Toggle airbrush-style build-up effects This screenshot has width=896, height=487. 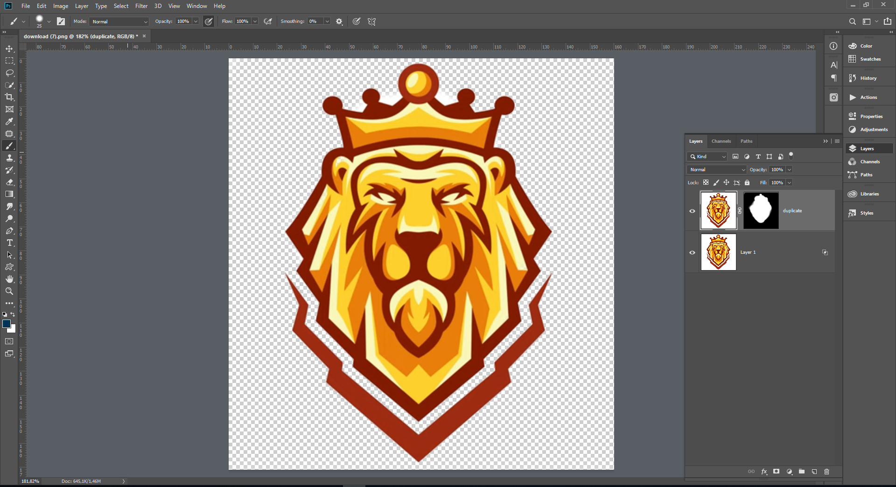click(x=268, y=21)
